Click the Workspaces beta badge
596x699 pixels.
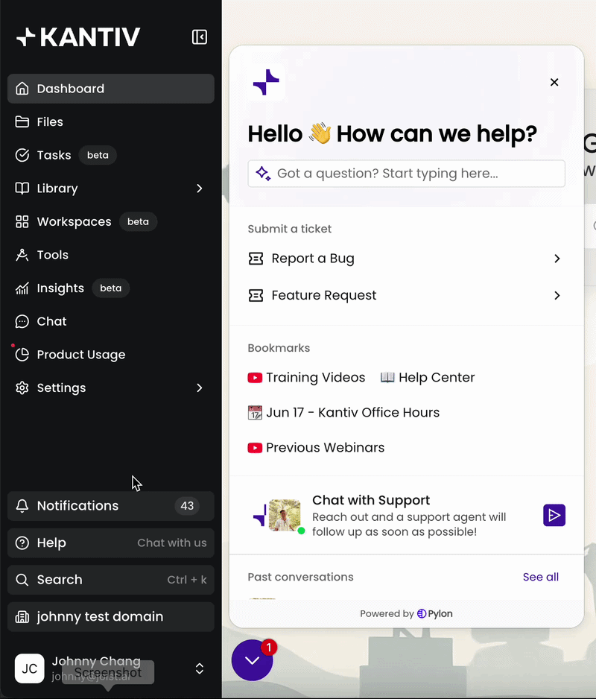pos(138,221)
